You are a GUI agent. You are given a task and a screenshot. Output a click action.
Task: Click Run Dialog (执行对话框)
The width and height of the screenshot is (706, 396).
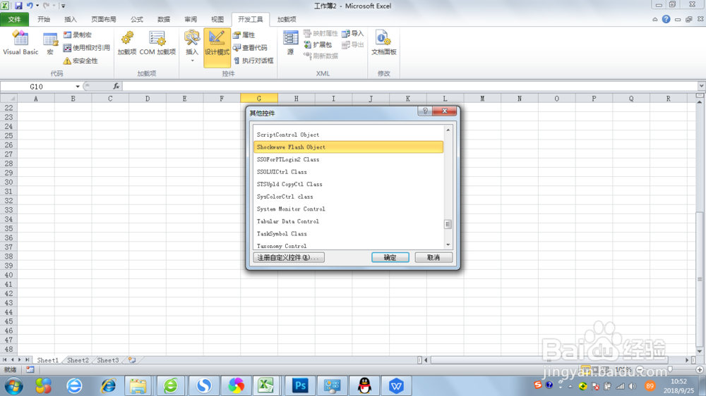click(x=253, y=61)
